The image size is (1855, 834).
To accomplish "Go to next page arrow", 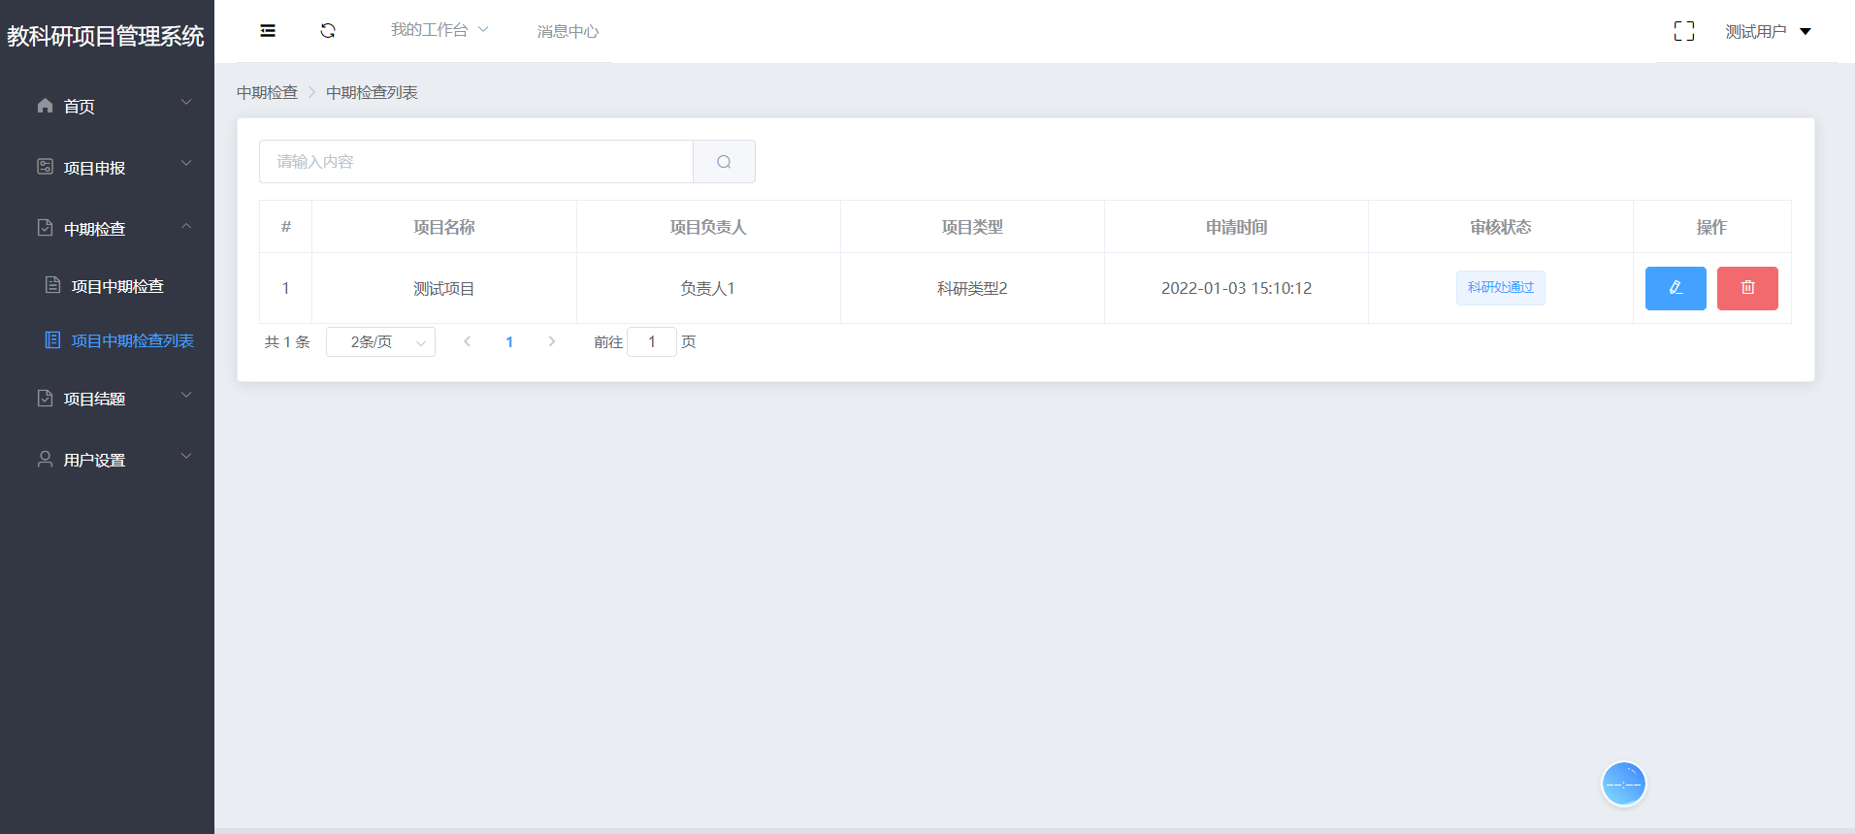I will pyautogui.click(x=551, y=341).
